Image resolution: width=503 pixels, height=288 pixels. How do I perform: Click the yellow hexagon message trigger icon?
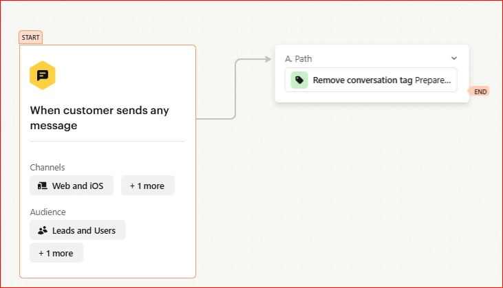43,76
